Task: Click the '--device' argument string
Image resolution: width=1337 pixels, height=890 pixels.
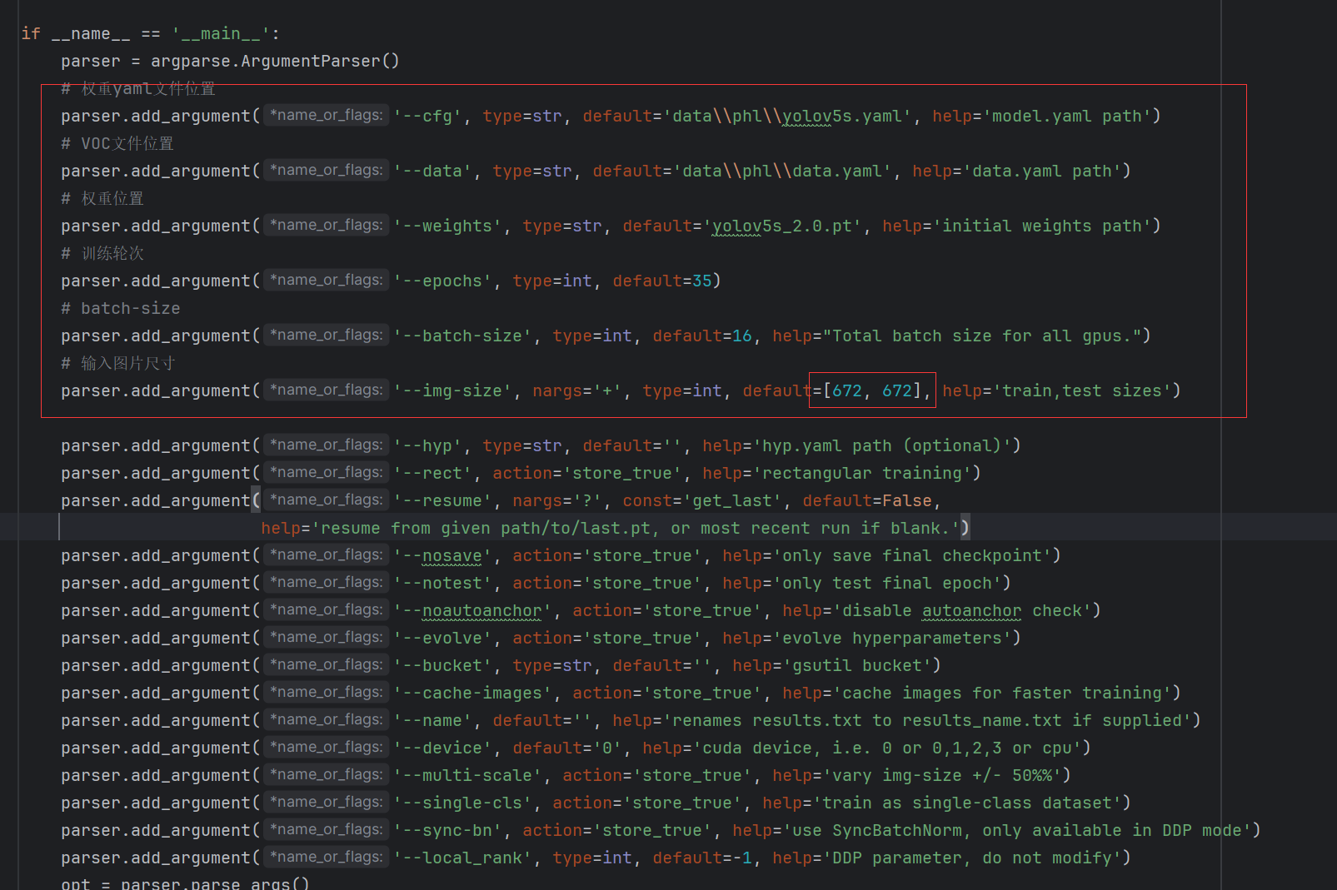Action: point(442,748)
